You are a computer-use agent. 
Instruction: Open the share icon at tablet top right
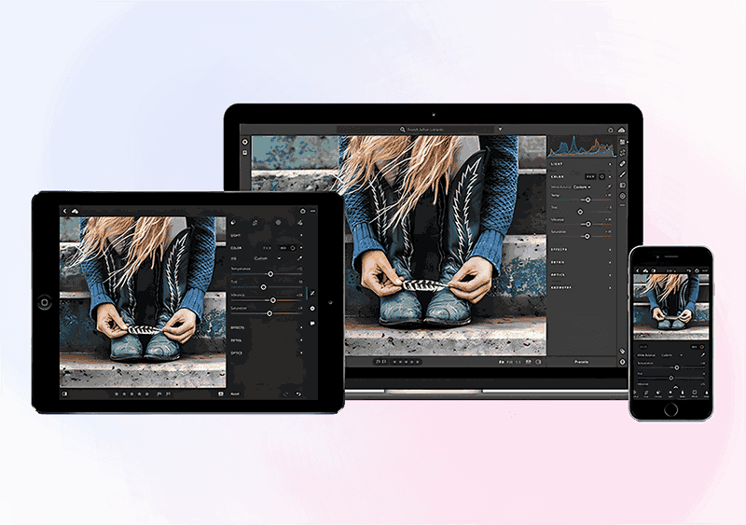302,212
